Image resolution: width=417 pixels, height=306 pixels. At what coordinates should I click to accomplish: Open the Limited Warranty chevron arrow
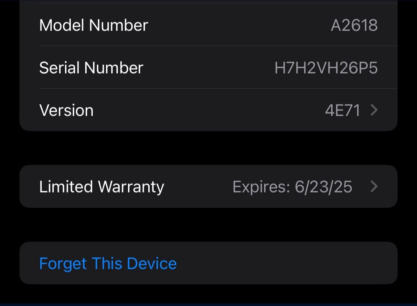(374, 186)
